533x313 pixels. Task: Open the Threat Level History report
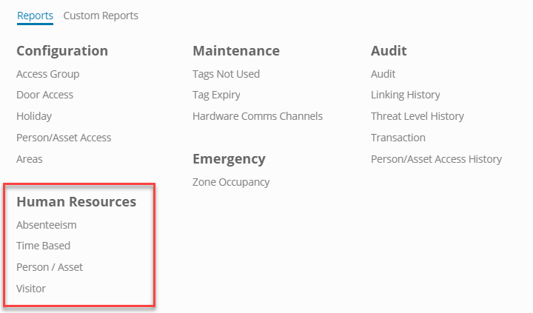[417, 116]
